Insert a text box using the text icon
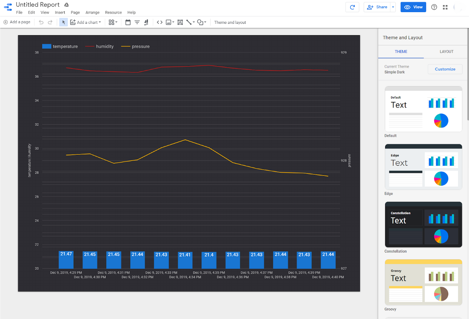 click(180, 22)
